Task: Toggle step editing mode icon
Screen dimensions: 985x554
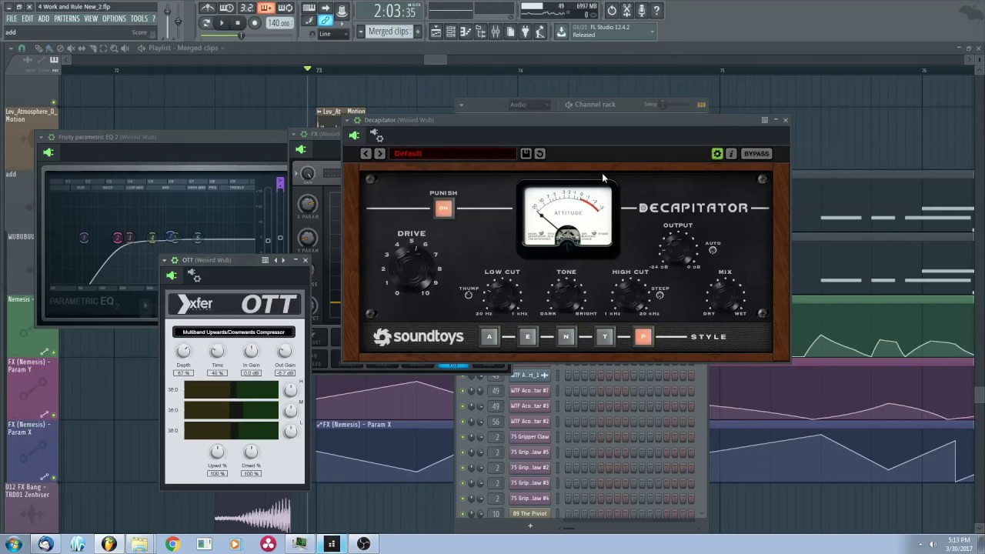Action: coord(309,20)
